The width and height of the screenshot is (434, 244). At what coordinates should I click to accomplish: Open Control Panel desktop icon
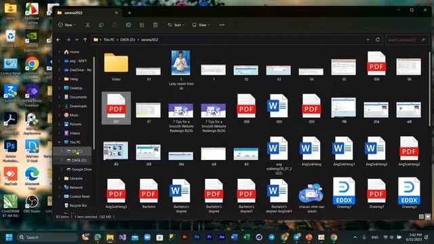coord(11,66)
